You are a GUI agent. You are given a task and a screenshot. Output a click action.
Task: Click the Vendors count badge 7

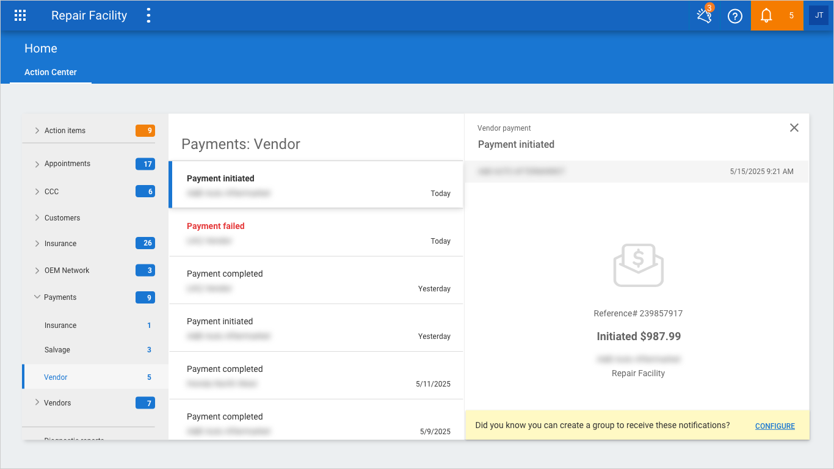pos(145,403)
